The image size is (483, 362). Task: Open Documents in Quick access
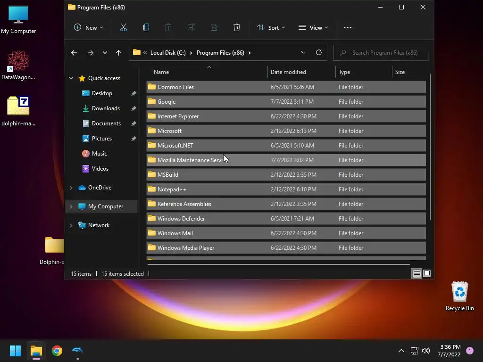[106, 123]
